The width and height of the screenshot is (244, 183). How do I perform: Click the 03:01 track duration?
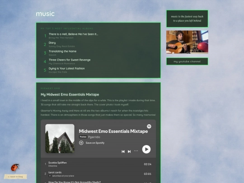pos(147,174)
